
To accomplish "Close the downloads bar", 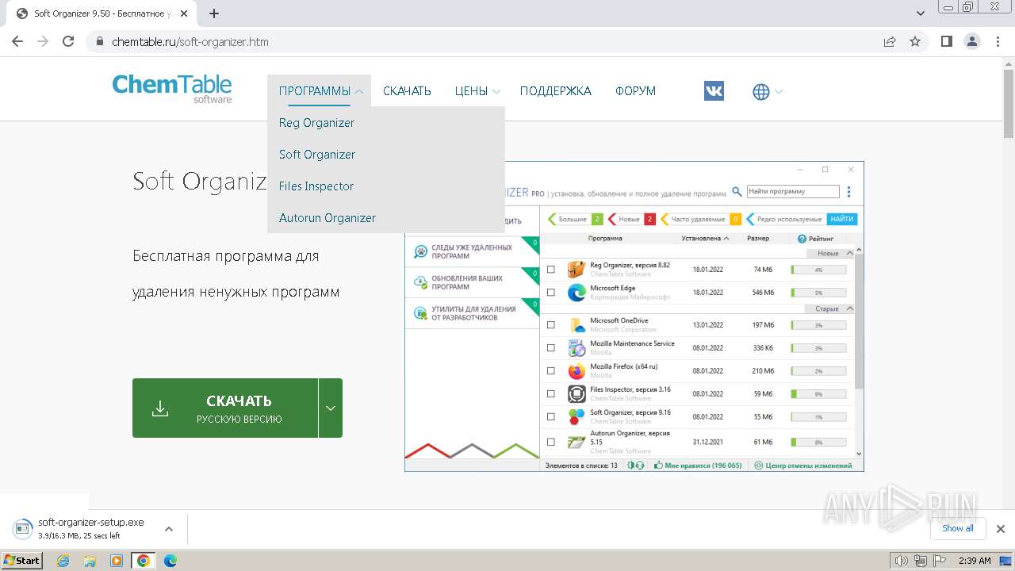I will click(x=1001, y=529).
